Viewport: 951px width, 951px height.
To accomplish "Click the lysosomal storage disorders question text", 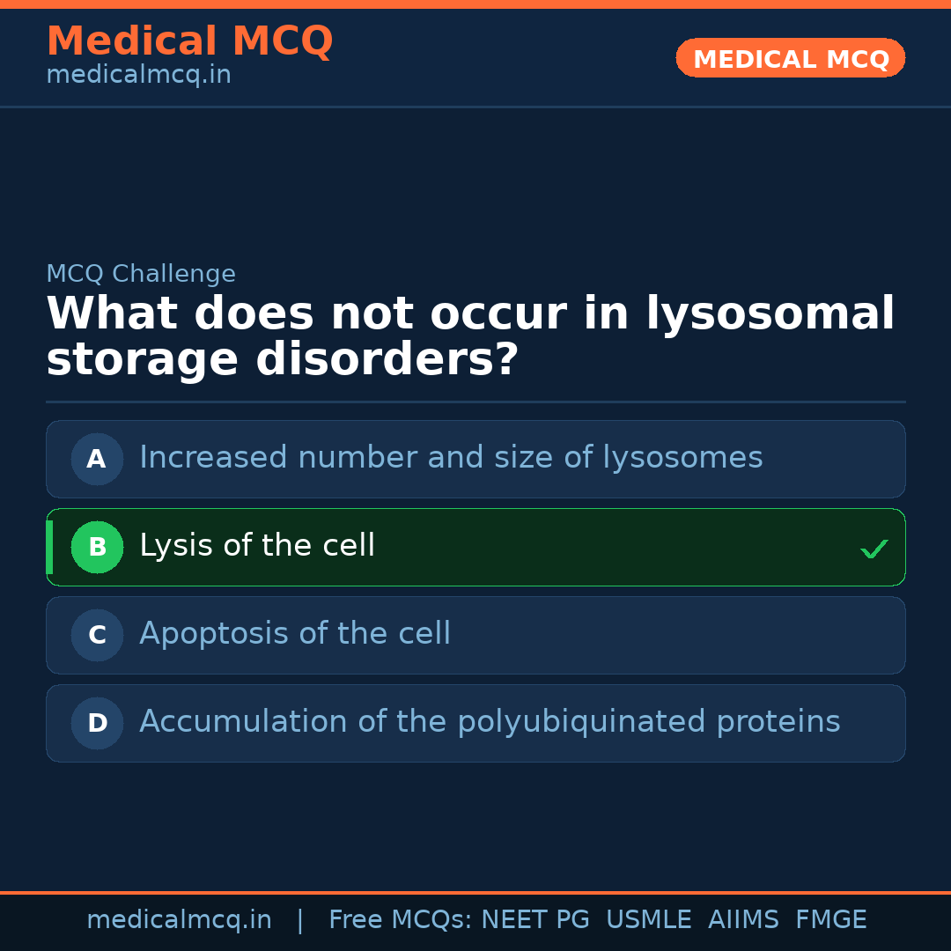I will [470, 337].
